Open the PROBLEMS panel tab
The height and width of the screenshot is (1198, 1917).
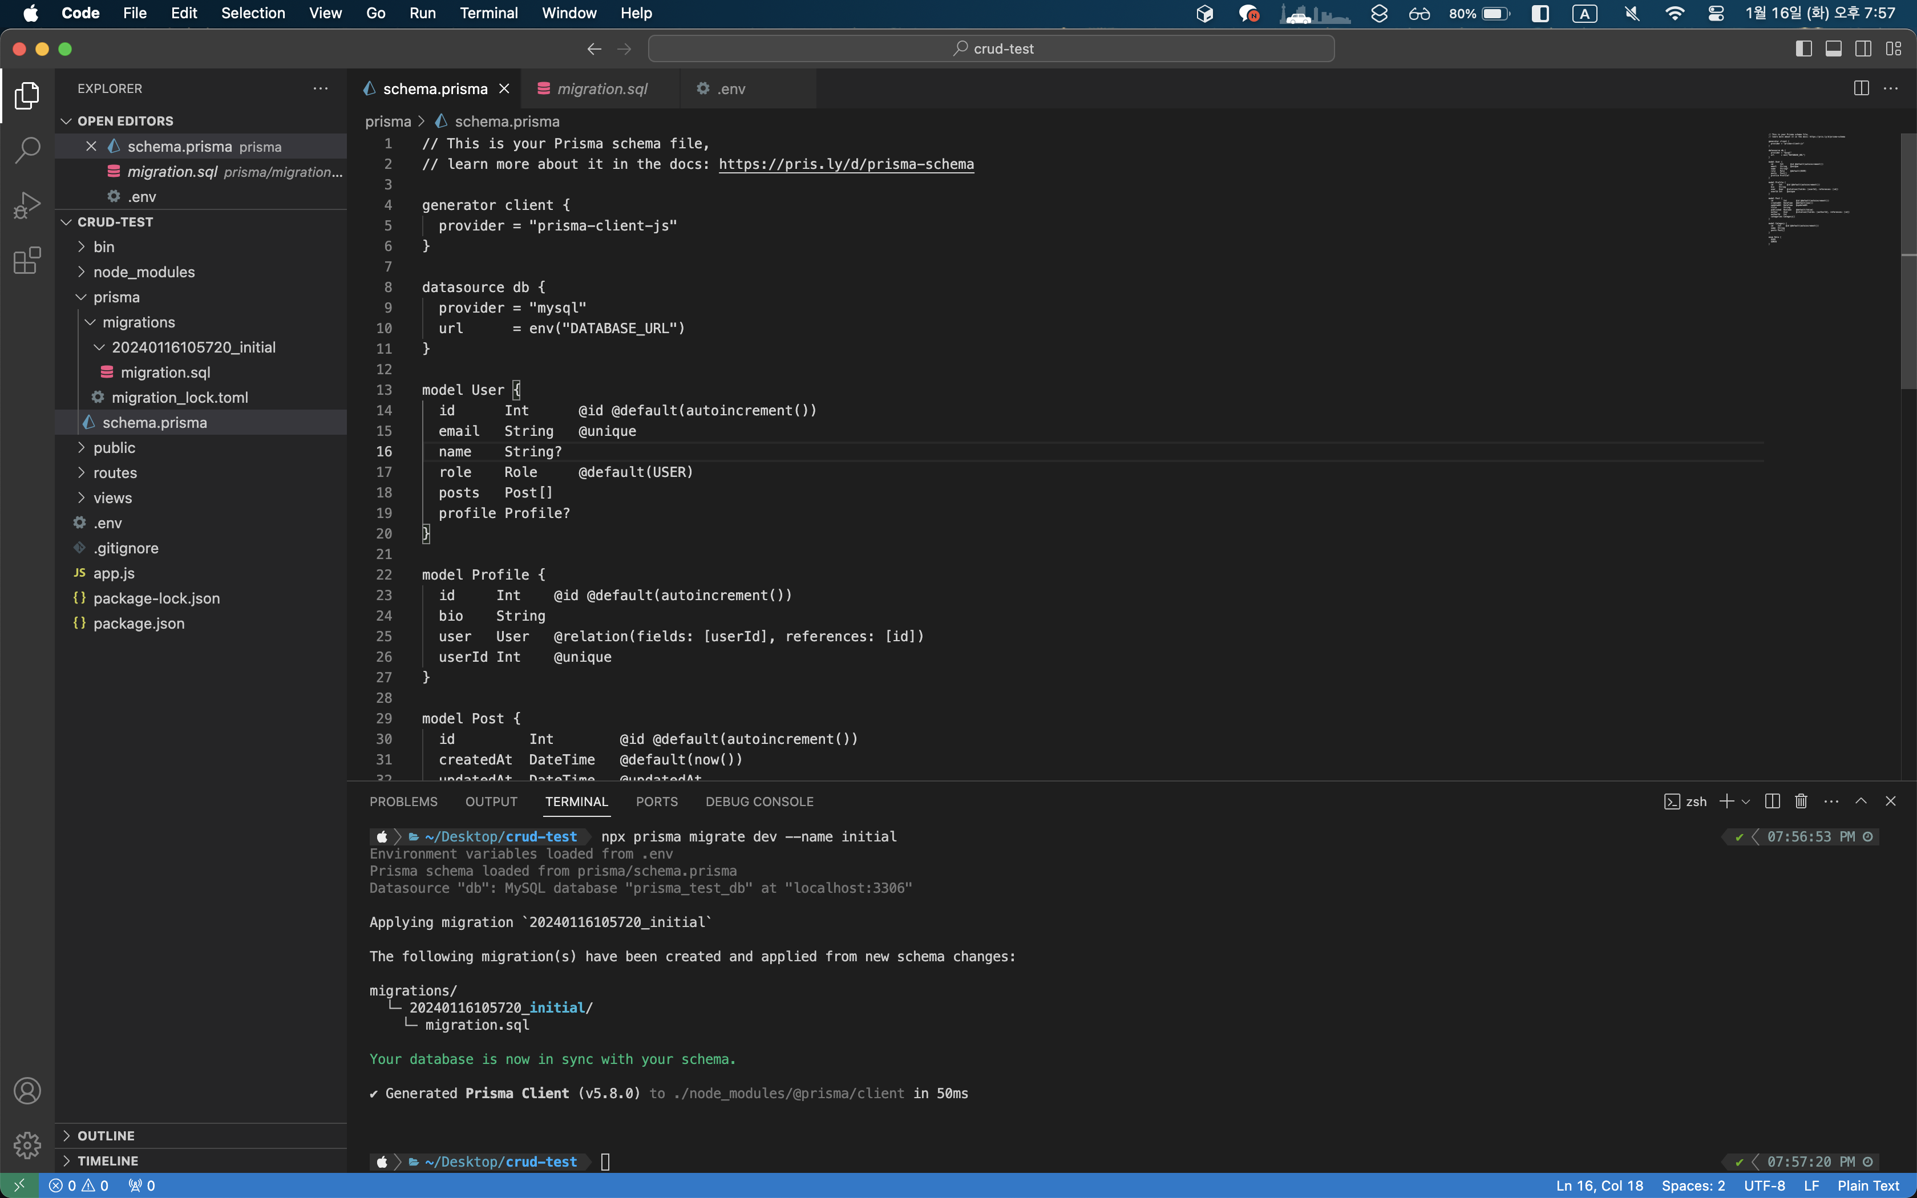point(403,802)
